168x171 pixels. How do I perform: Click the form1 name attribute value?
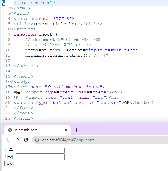pos(54,87)
